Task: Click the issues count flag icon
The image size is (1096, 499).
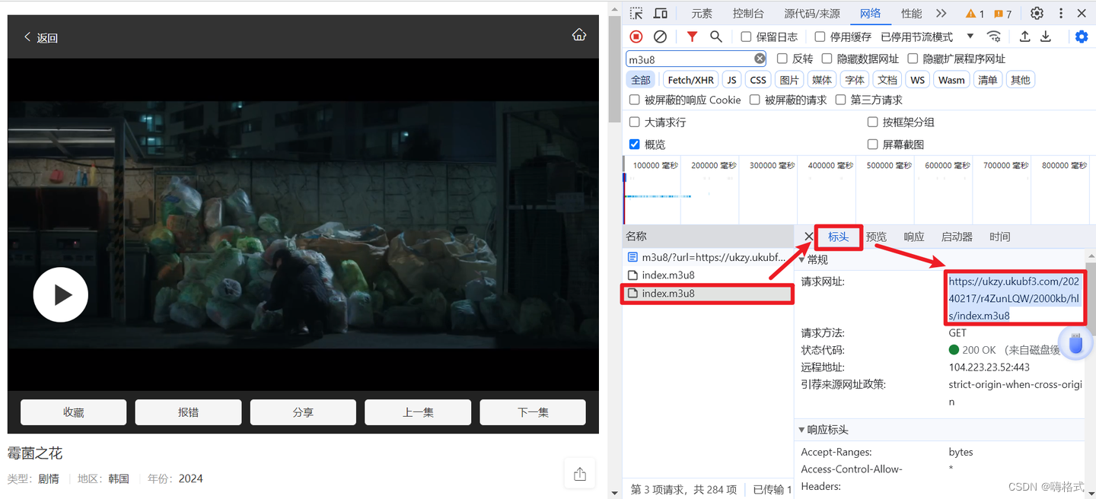Action: 998,14
